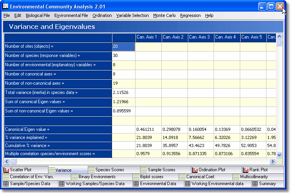Click the non-canonical sum value 0.895599

124,111
